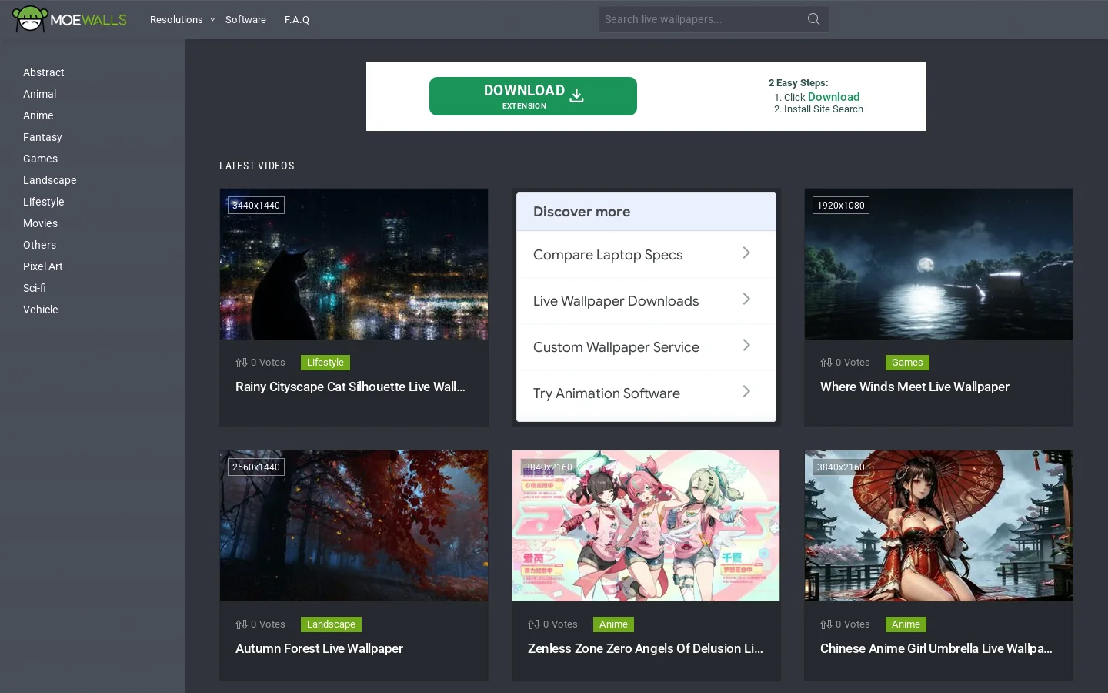Click the Download link in Easy Steps
1108x693 pixels.
[833, 97]
